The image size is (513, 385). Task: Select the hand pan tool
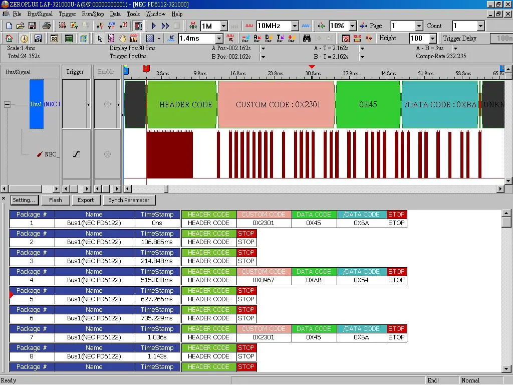(122, 38)
